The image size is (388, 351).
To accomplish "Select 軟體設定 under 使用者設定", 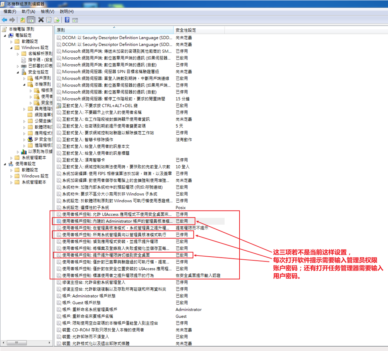I will pos(26,170).
